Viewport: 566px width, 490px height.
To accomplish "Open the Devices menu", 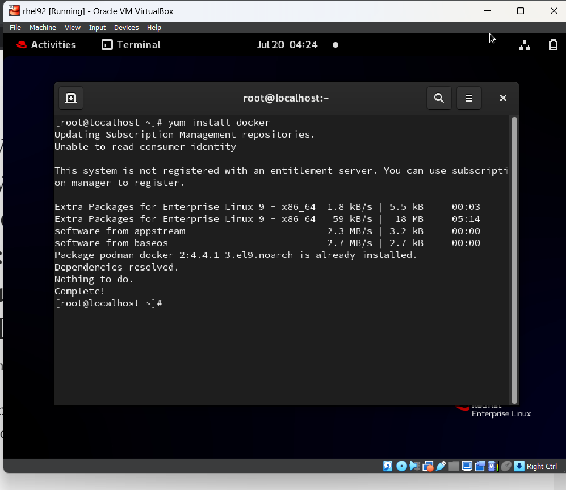I will (x=126, y=27).
